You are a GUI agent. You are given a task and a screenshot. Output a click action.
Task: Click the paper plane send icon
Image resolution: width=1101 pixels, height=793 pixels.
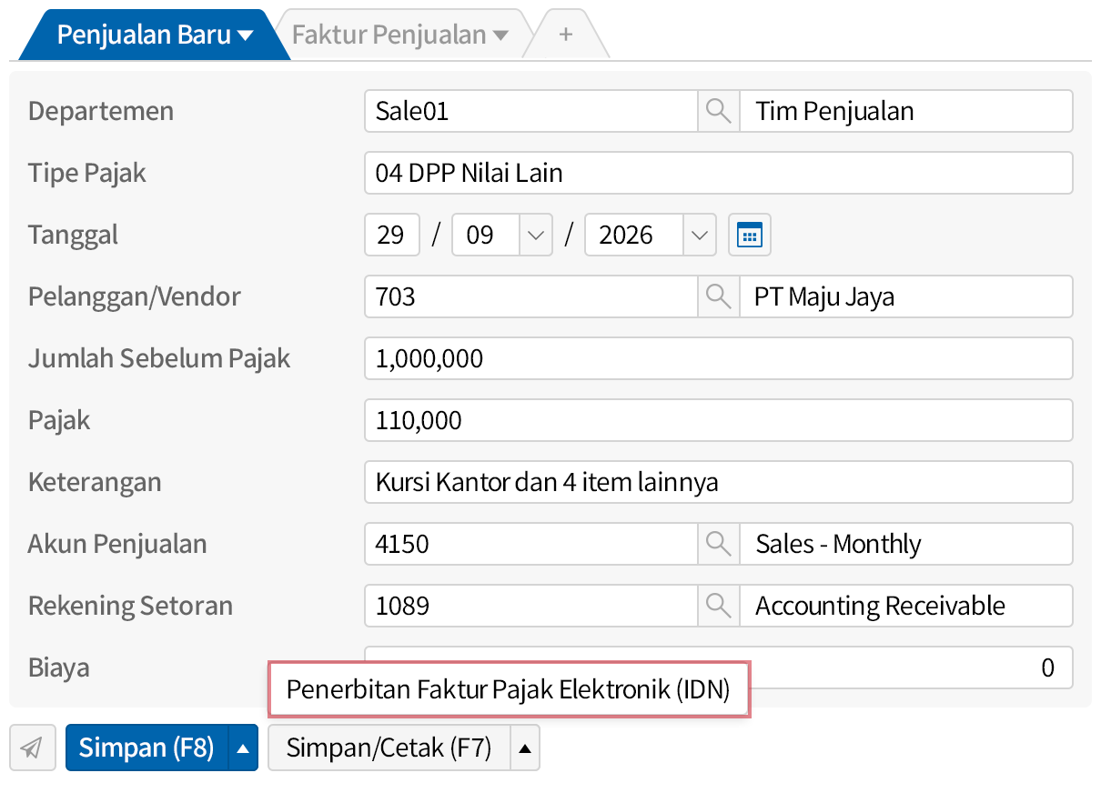32,748
